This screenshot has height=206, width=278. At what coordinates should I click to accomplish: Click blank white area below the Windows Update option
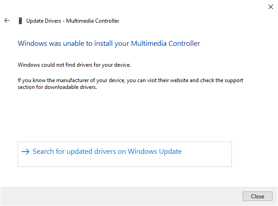click(136, 177)
